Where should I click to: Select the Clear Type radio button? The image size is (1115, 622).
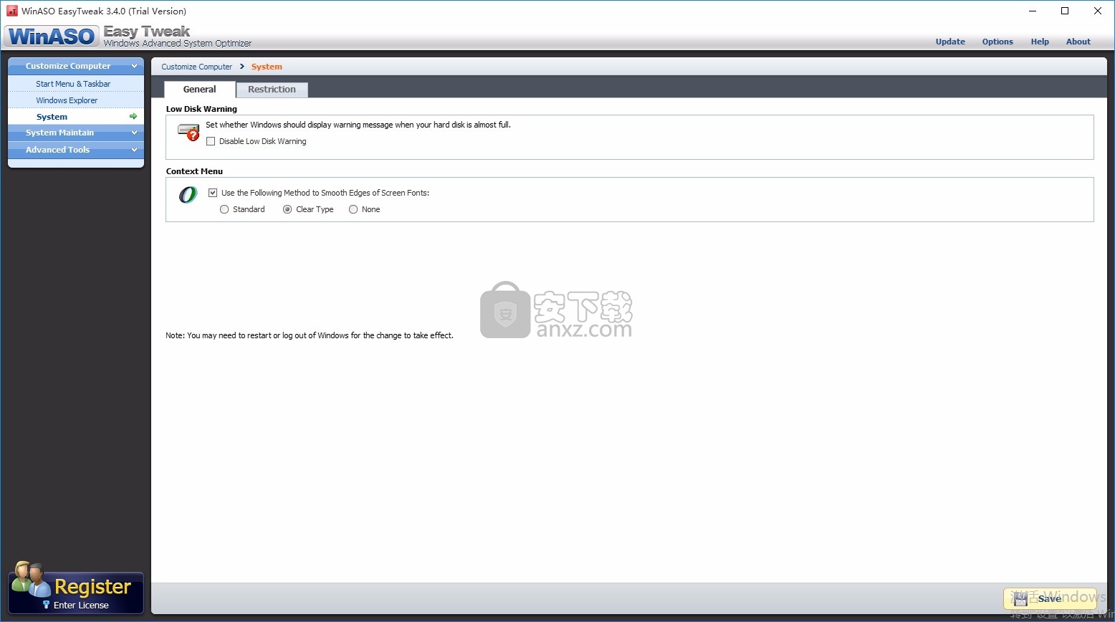point(287,209)
